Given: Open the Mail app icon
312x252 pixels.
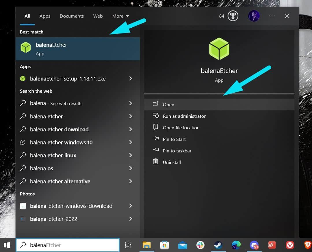Looking at the screenshot, I should 182,245.
